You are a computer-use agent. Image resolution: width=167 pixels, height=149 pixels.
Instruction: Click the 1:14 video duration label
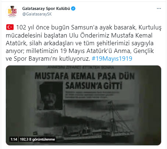coord(14,139)
